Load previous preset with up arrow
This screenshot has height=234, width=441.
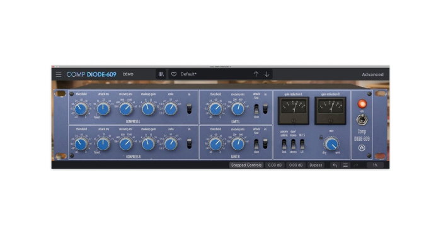click(x=256, y=74)
